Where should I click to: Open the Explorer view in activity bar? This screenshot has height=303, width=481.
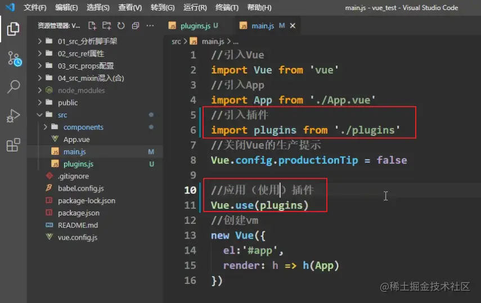click(13, 29)
